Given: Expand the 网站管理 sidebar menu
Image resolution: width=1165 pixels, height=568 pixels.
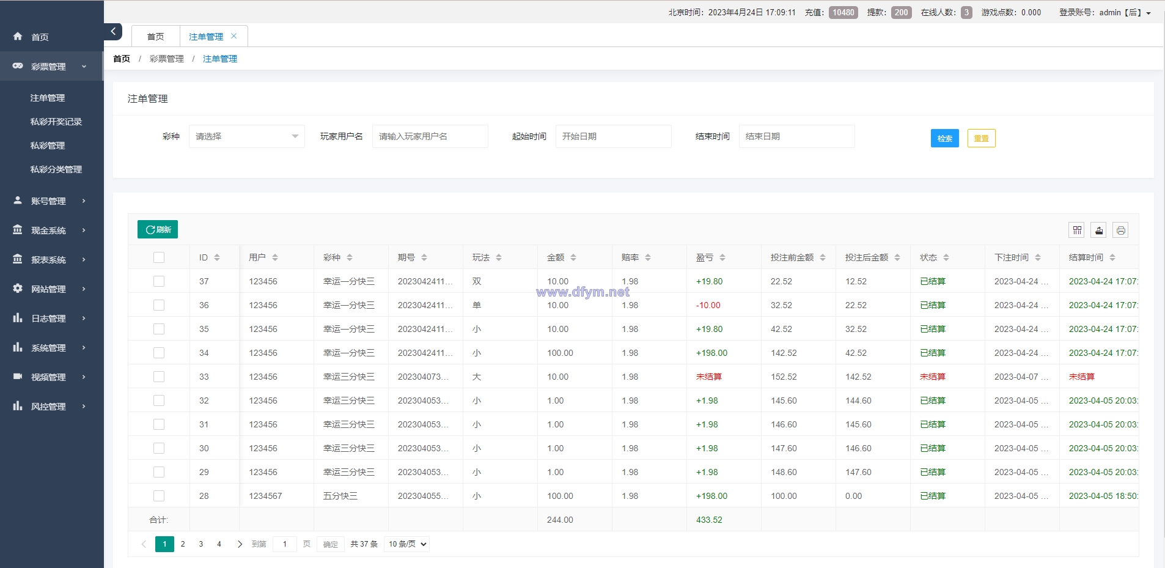Looking at the screenshot, I should pyautogui.click(x=51, y=289).
